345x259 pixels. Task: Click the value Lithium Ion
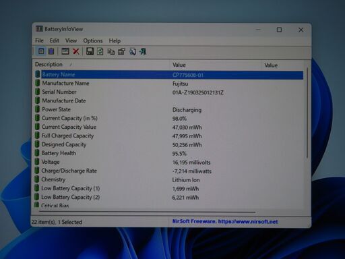point(186,180)
